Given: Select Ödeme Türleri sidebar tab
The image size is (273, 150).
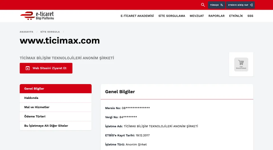Looking at the screenshot, I should [55, 116].
